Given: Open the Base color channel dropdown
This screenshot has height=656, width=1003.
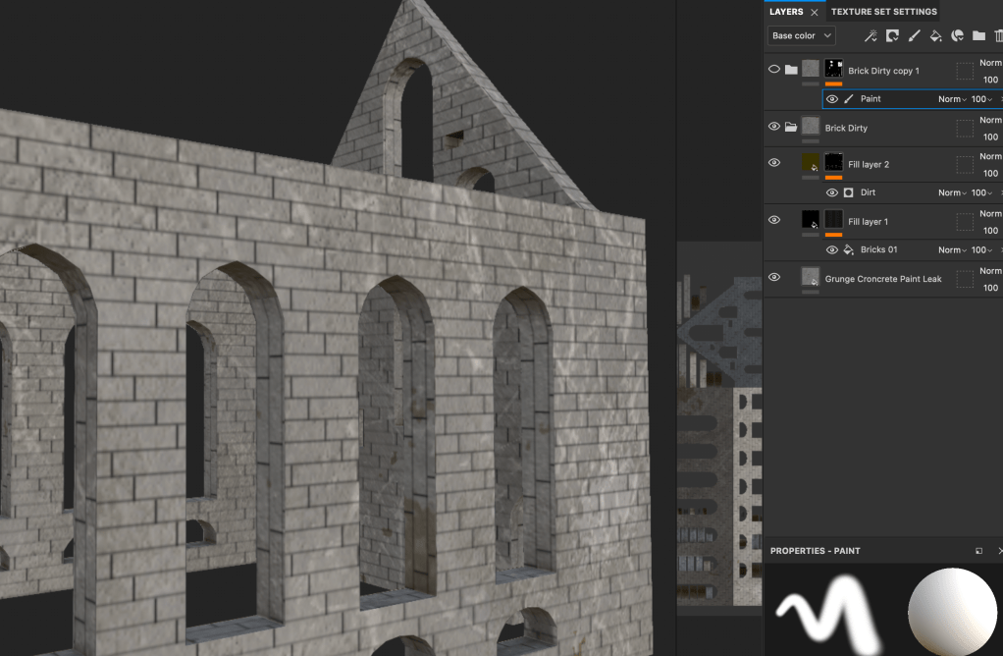Looking at the screenshot, I should click(801, 36).
